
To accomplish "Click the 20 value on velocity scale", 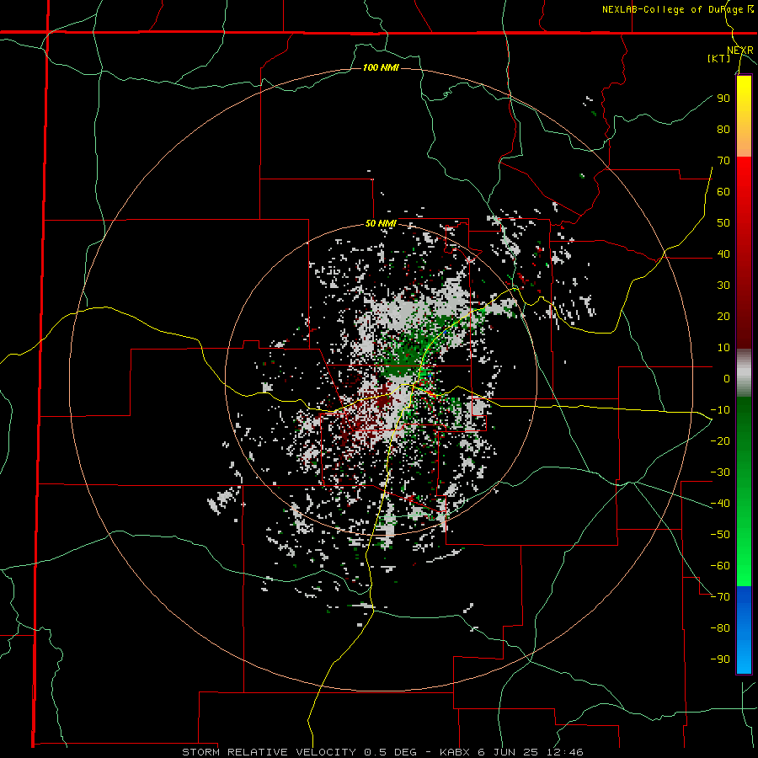I will 723,317.
